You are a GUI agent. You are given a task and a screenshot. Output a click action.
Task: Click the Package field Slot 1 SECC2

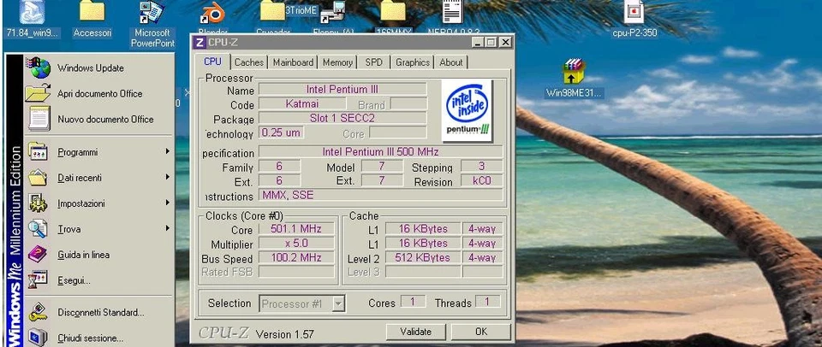[342, 118]
